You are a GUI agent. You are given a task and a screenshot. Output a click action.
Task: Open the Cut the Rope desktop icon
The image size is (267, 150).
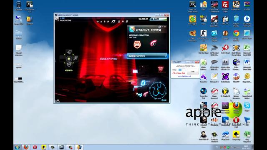pos(203,49)
